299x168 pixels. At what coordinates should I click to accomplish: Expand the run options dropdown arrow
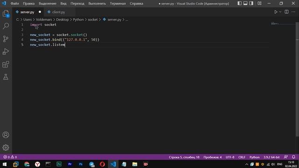tap(280, 12)
